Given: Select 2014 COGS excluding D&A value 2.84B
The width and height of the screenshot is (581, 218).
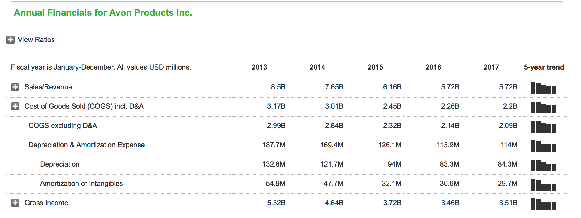Looking at the screenshot, I should pyautogui.click(x=334, y=126).
